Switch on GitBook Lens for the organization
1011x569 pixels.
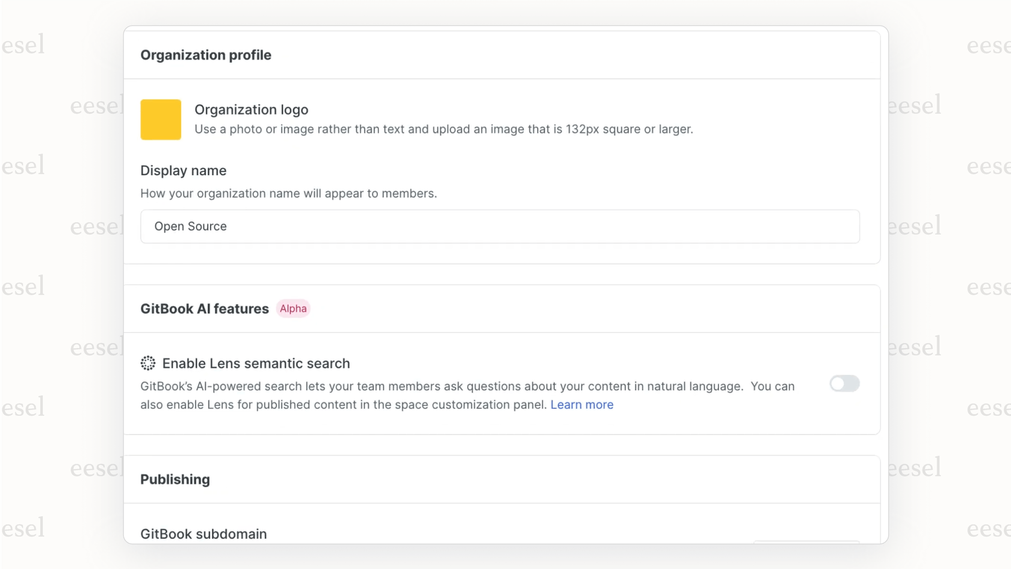(x=844, y=384)
